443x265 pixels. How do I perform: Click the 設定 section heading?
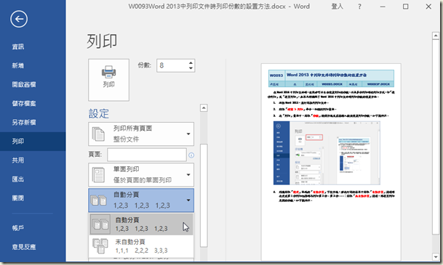[99, 113]
